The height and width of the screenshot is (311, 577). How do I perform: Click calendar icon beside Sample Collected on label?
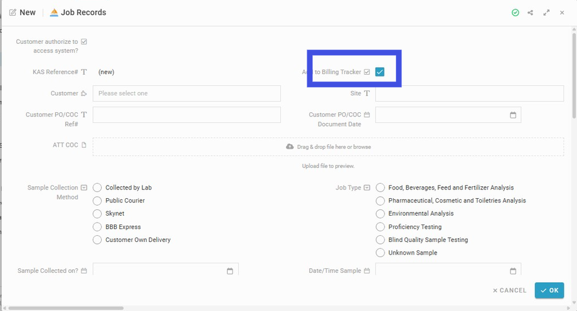84,271
